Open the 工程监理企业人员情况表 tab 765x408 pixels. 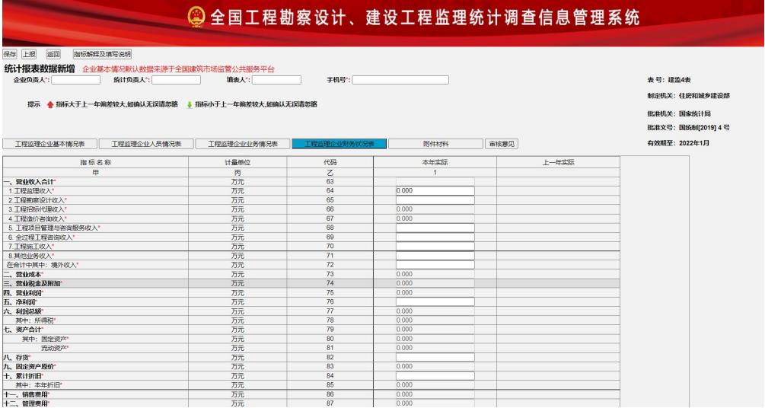(145, 143)
